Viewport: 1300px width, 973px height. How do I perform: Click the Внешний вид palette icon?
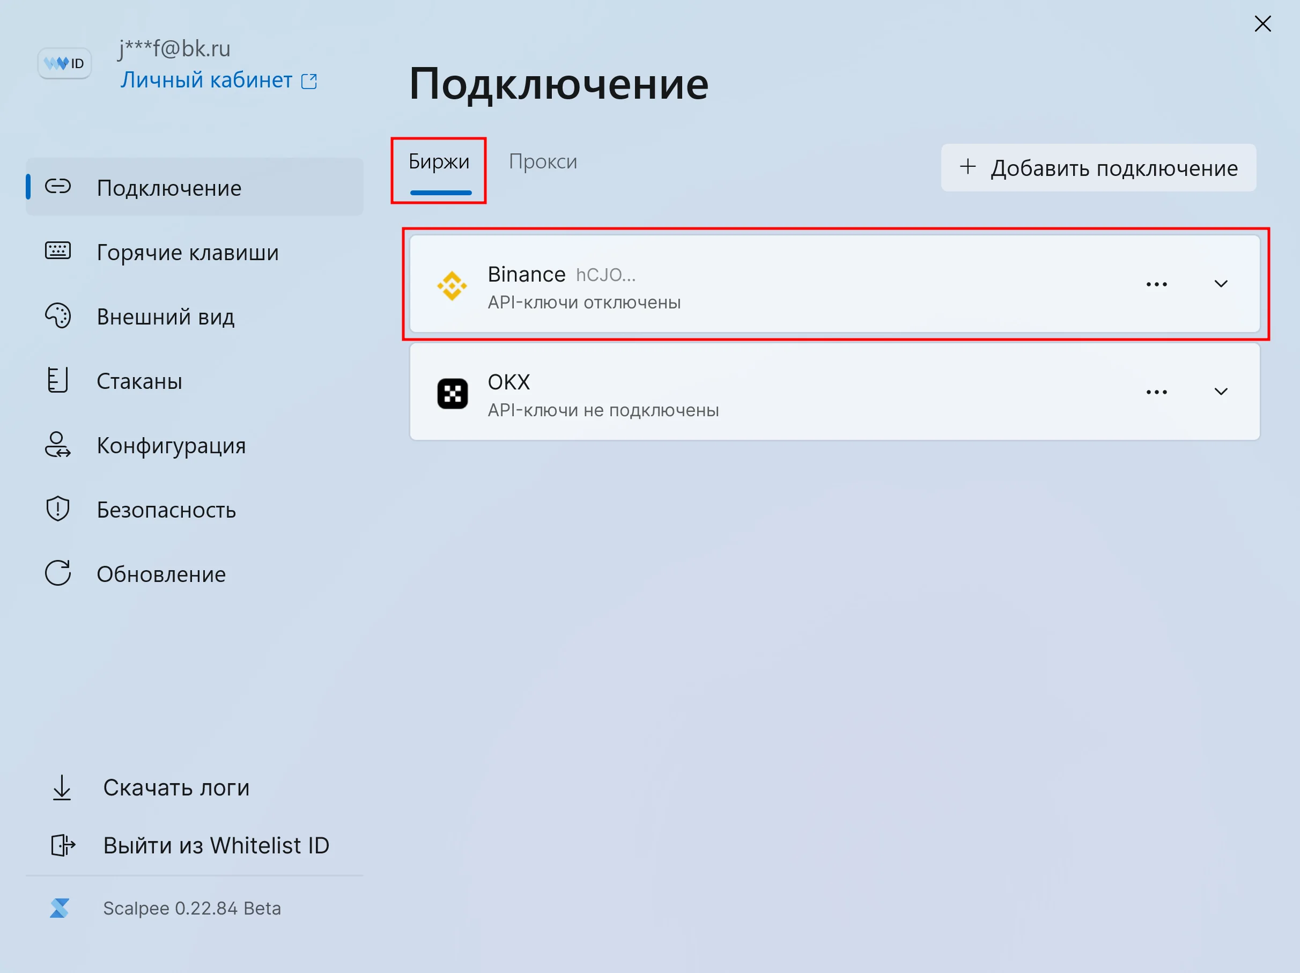click(57, 316)
